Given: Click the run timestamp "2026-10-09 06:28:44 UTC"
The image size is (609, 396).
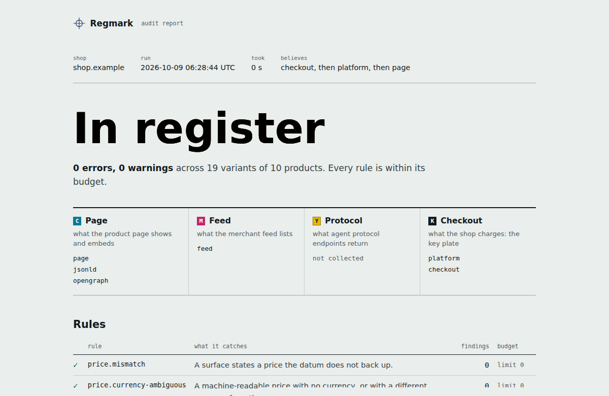Looking at the screenshot, I should 188,68.
